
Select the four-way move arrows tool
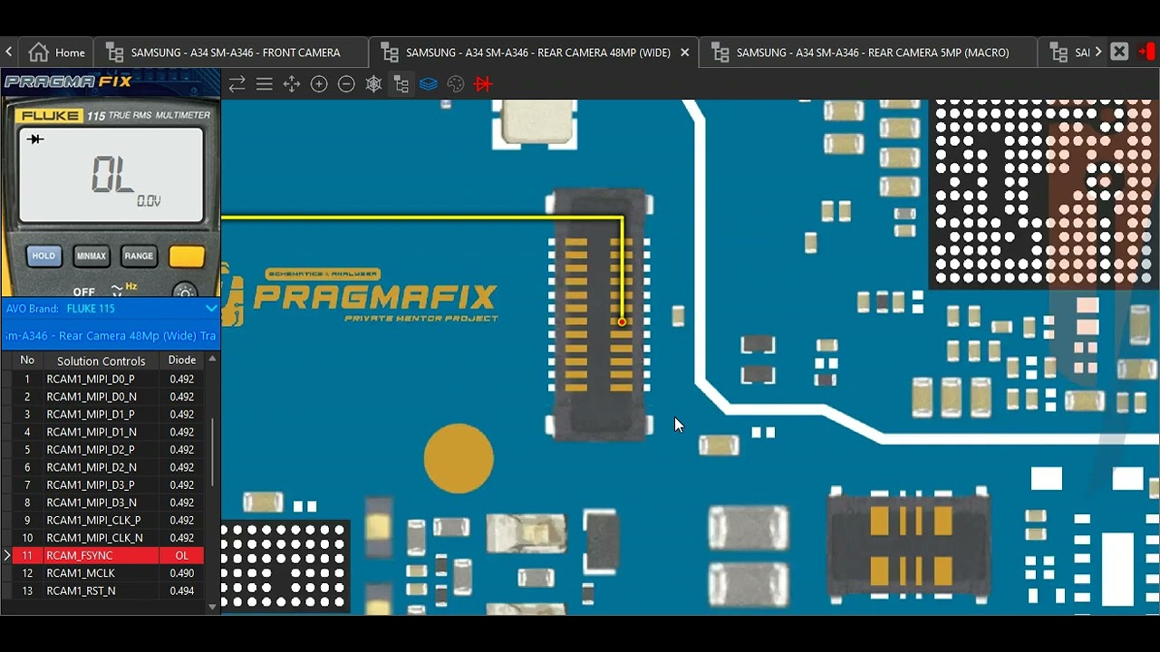click(292, 84)
